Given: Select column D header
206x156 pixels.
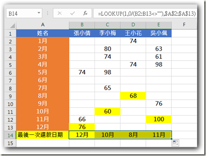Looking at the screenshot, I should [133, 25].
